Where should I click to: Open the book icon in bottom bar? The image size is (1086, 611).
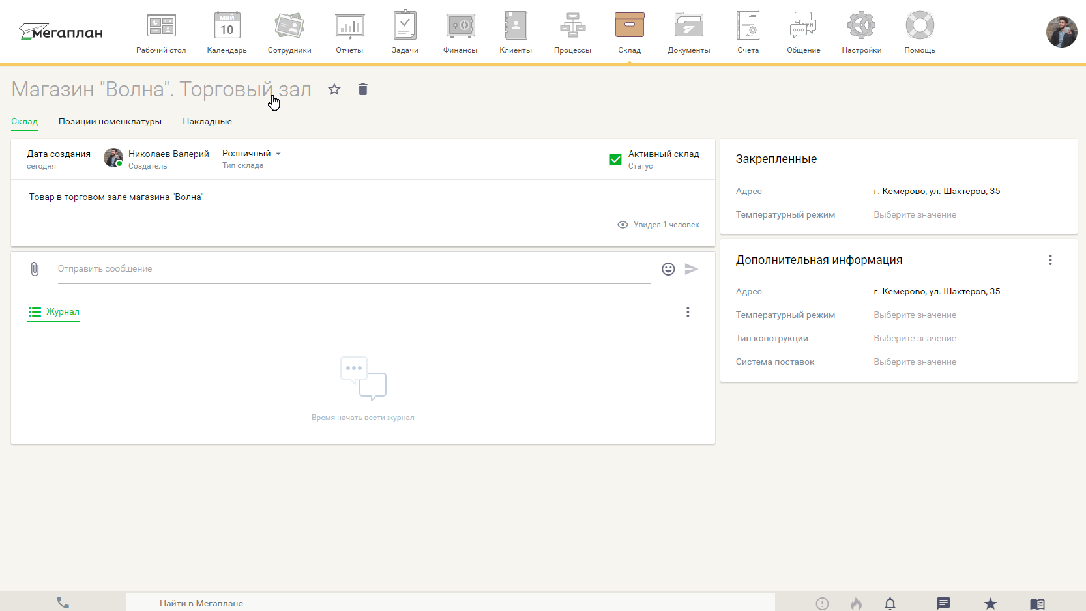(1037, 604)
